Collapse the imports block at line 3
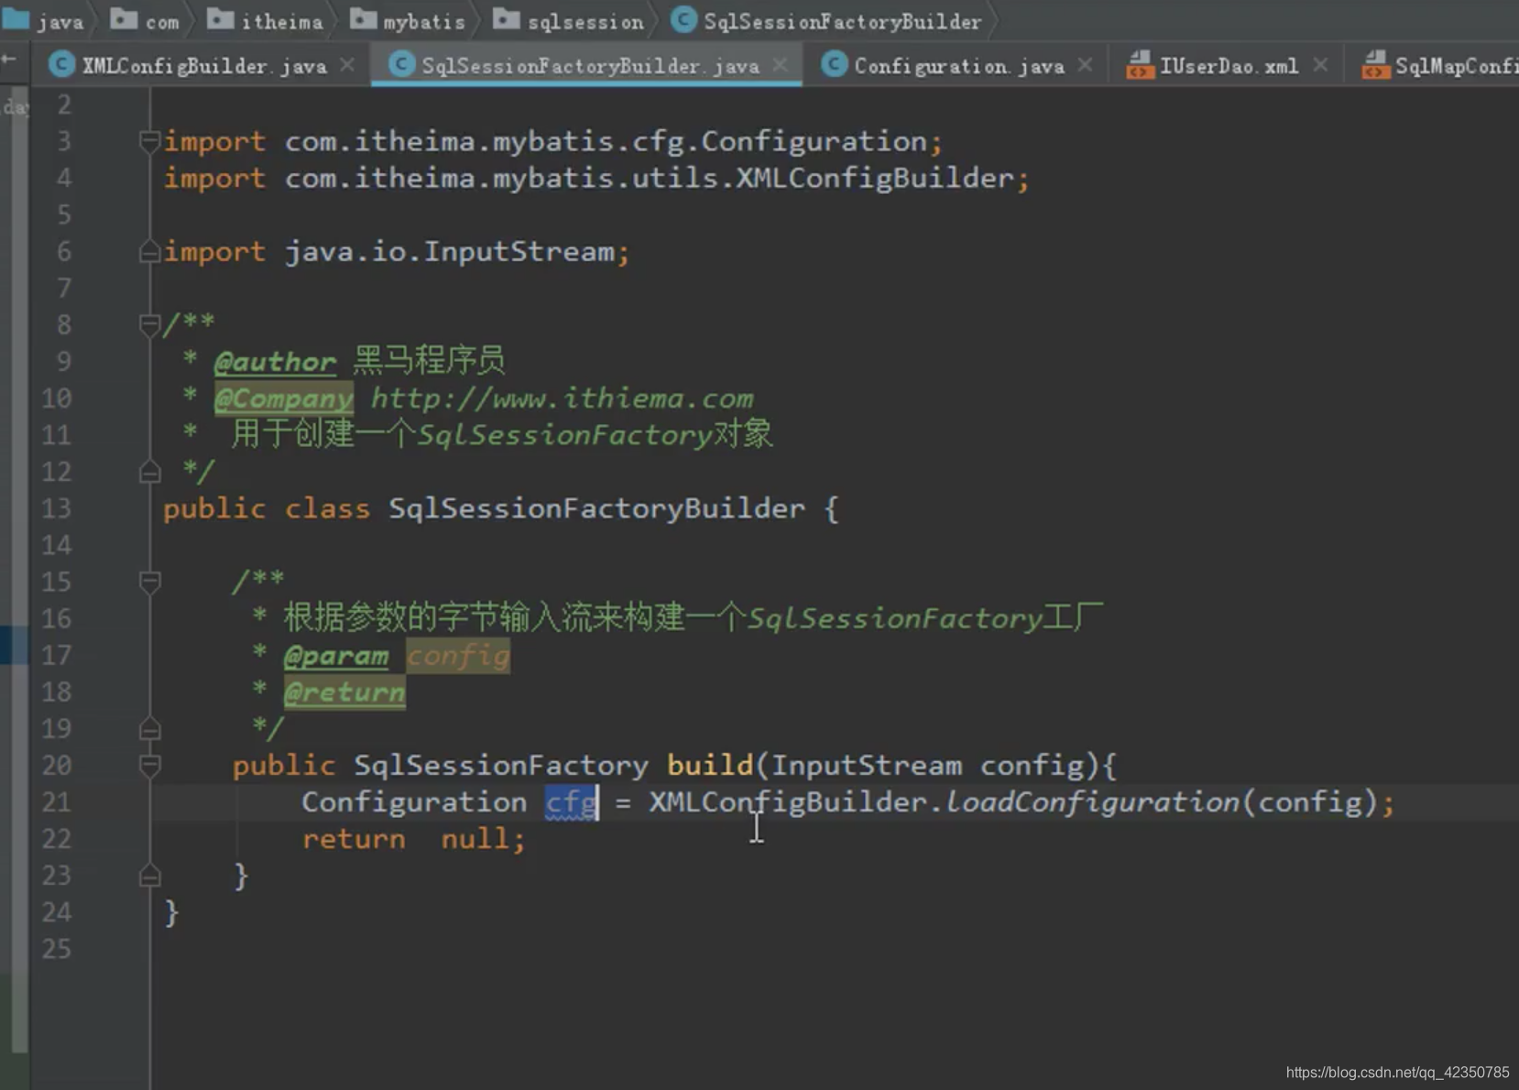Screen dimensions: 1519x1090 (x=150, y=141)
